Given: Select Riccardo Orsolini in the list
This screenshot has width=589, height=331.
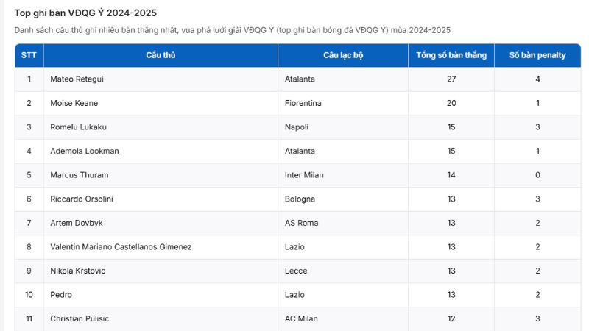Looking at the screenshot, I should 81,199.
